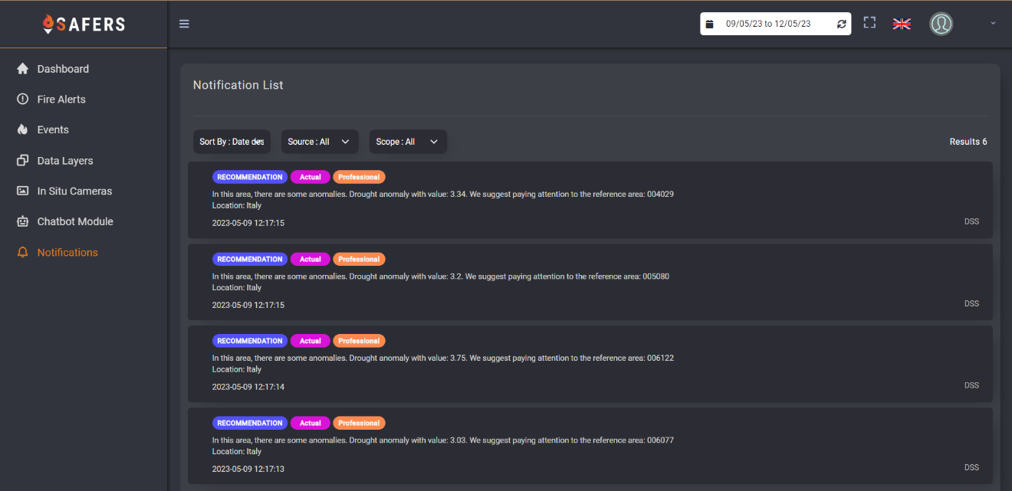Select notification text for reference area 006077
1012x491 pixels.
[x=443, y=440]
